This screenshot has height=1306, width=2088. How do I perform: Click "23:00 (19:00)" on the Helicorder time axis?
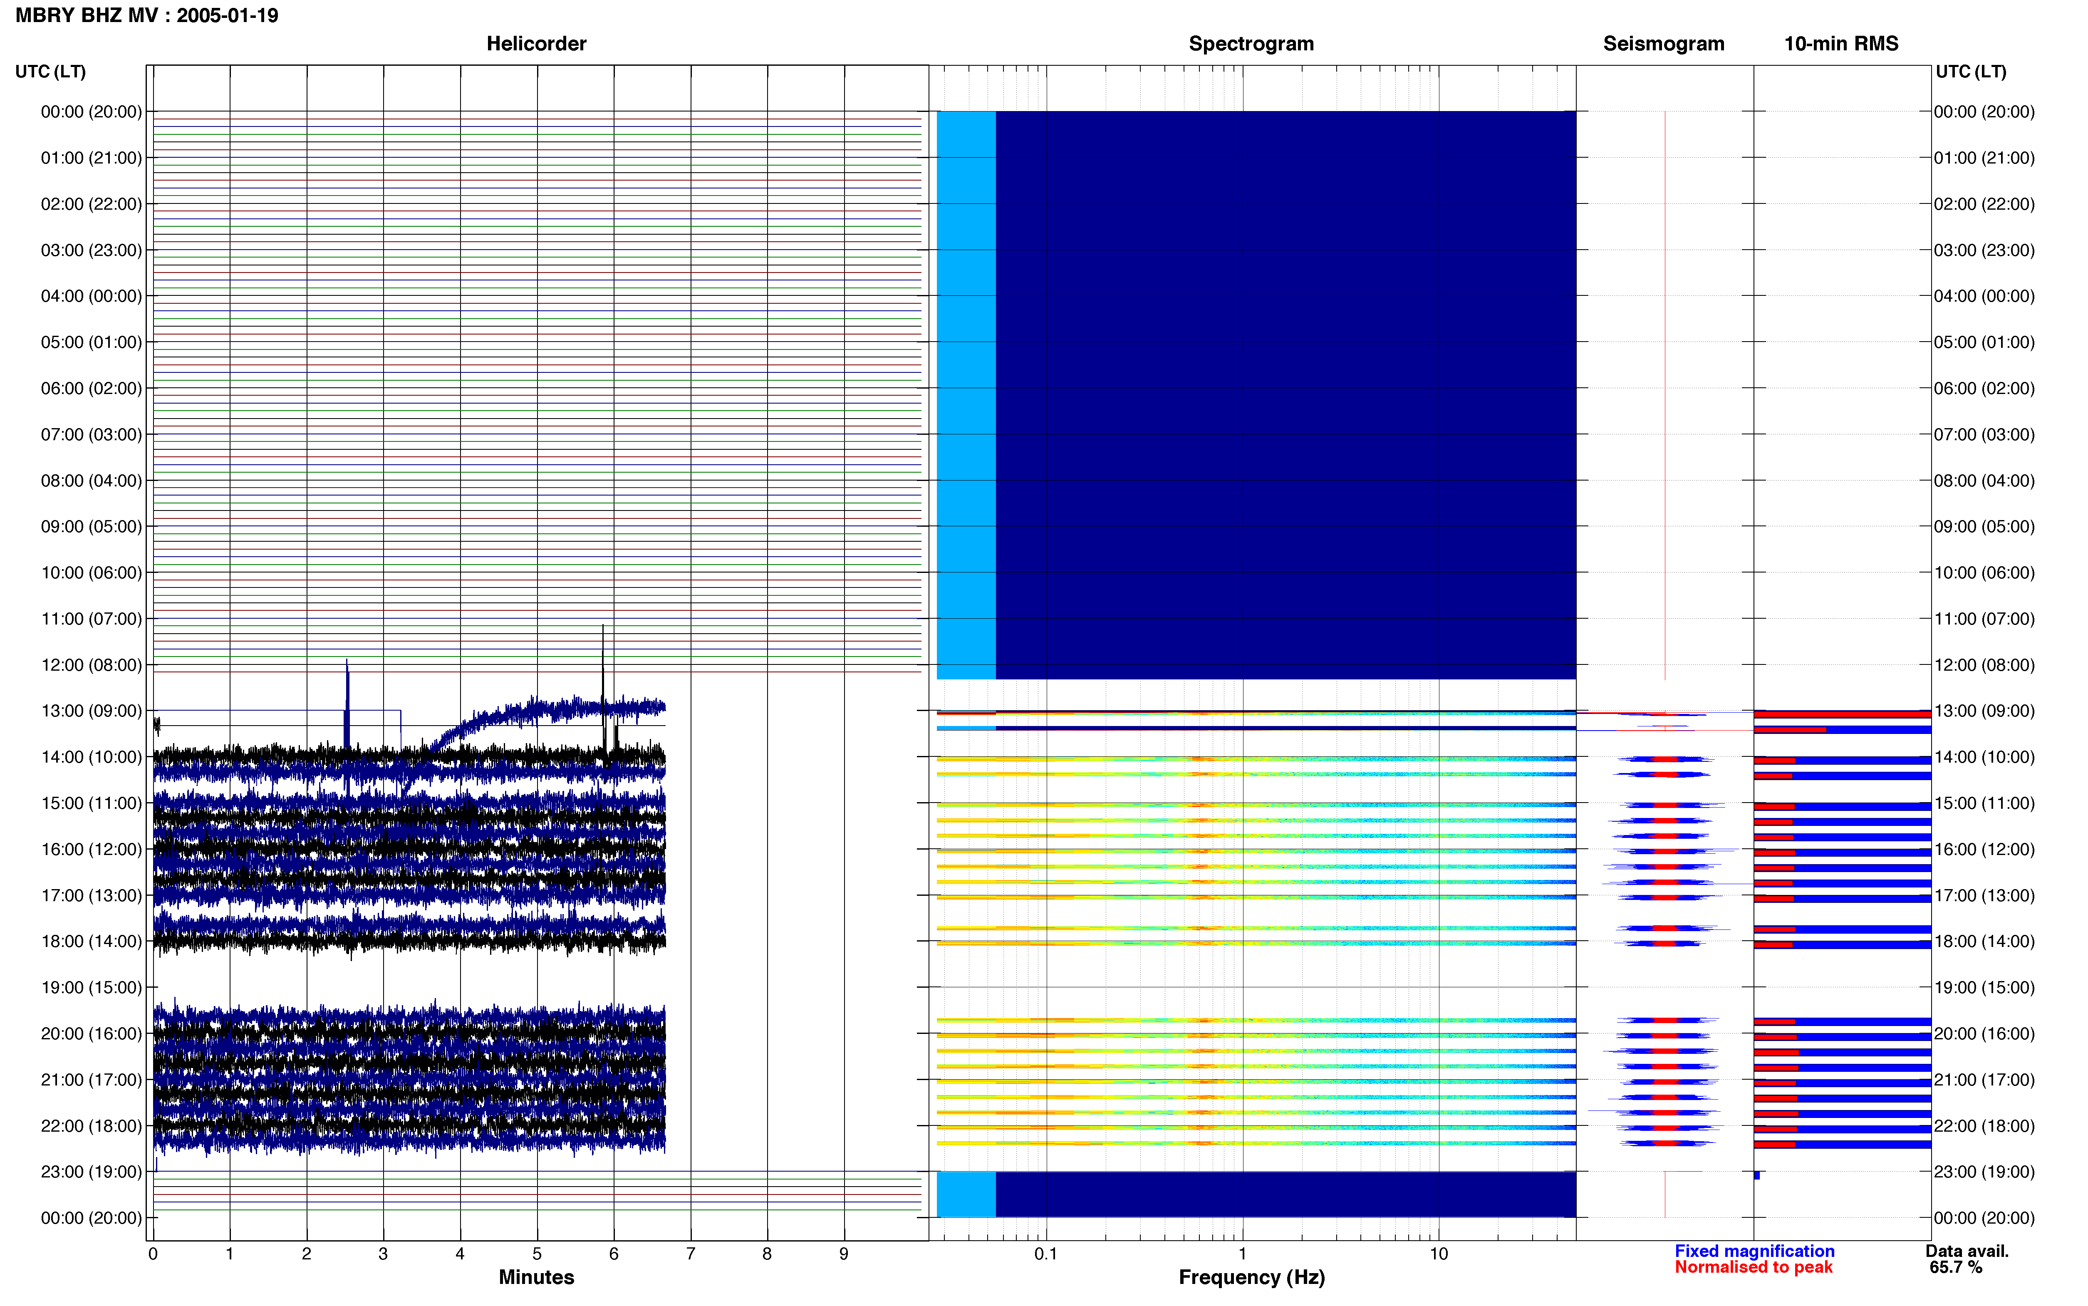92,1172
